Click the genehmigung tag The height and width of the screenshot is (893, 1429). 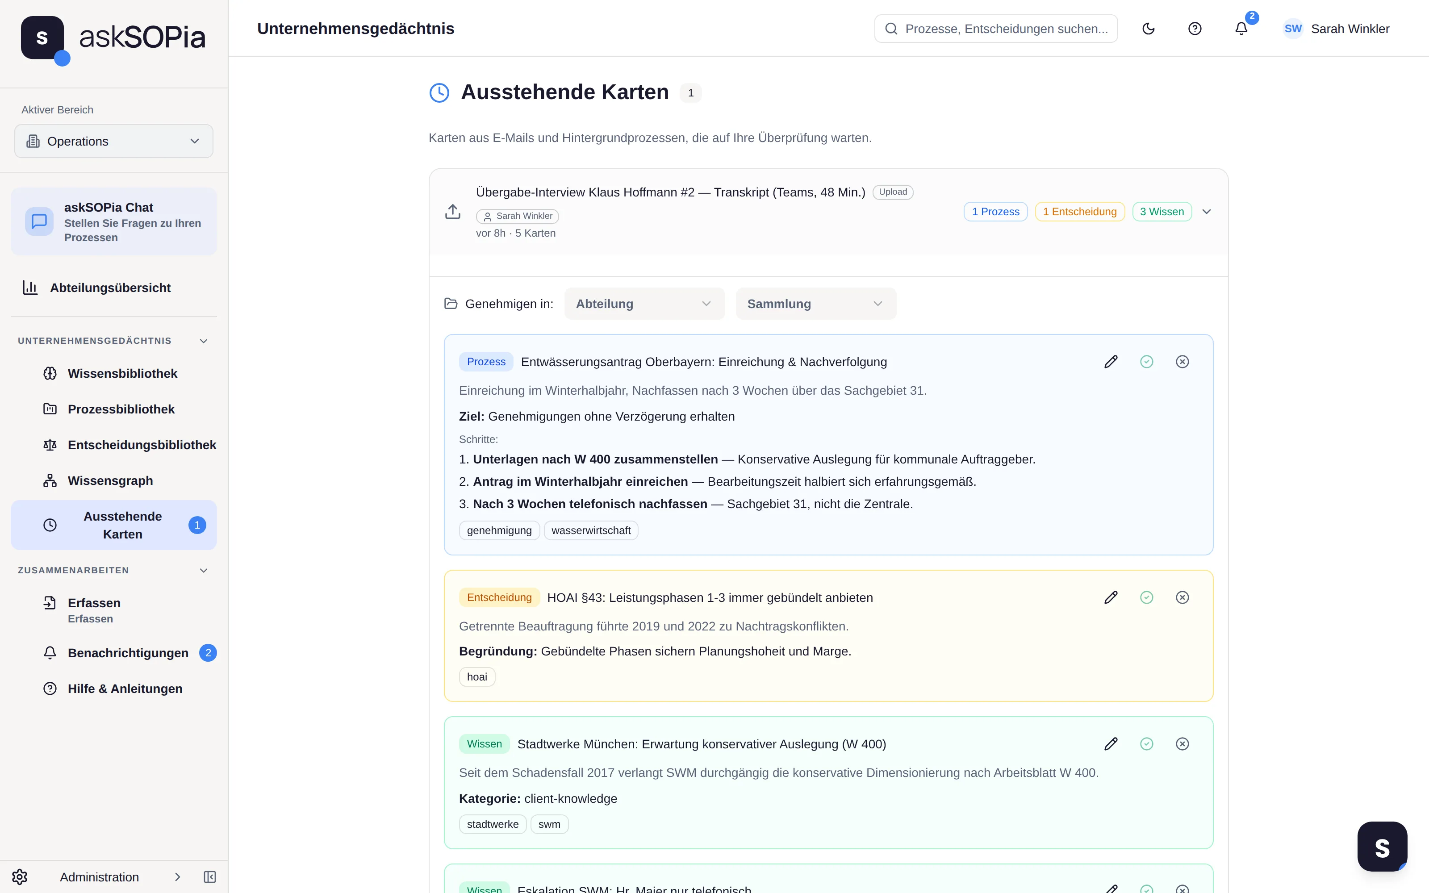(x=499, y=530)
